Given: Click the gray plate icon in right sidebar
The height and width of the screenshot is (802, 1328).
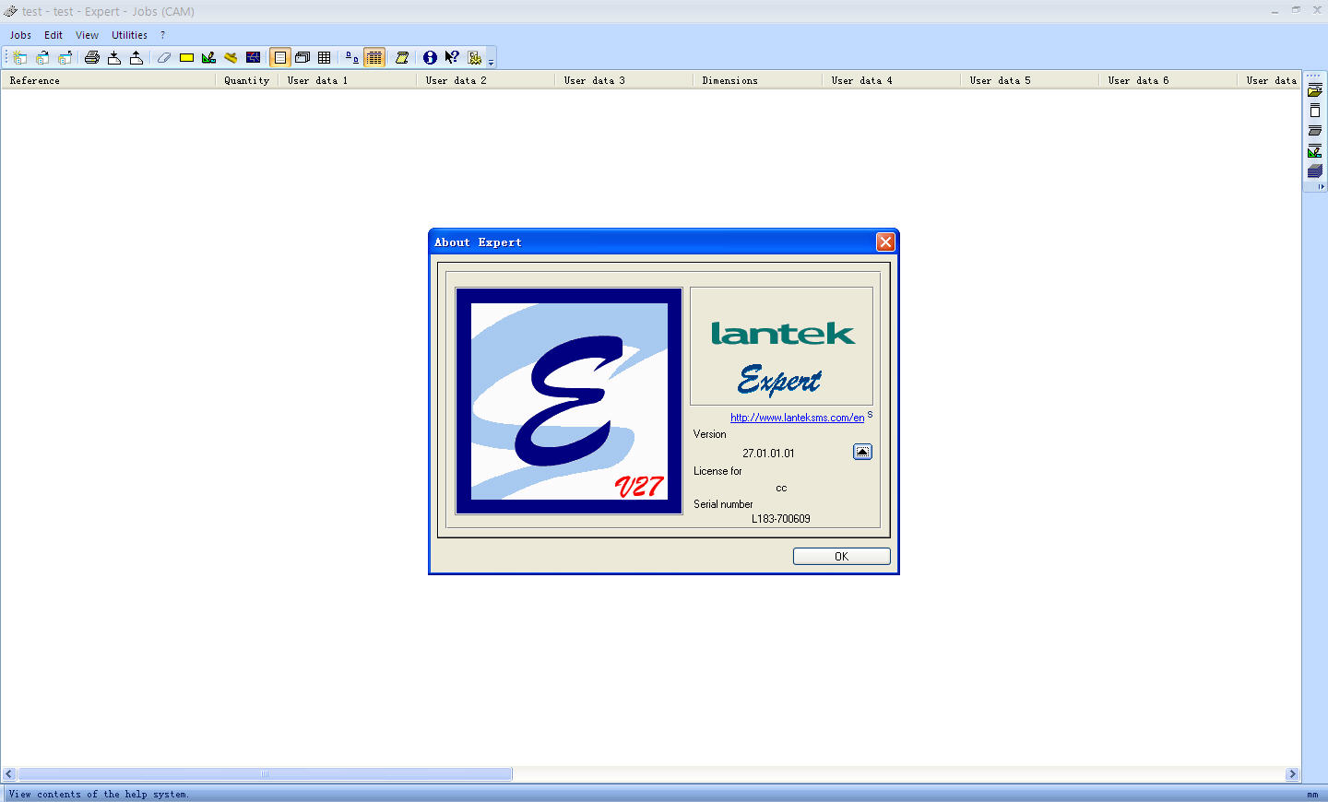Looking at the screenshot, I should (x=1315, y=131).
